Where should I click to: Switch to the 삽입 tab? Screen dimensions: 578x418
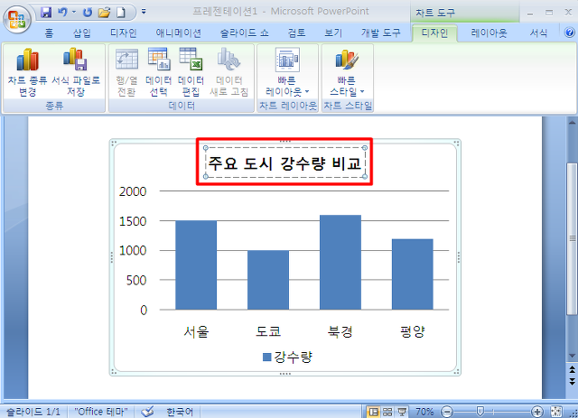[82, 33]
